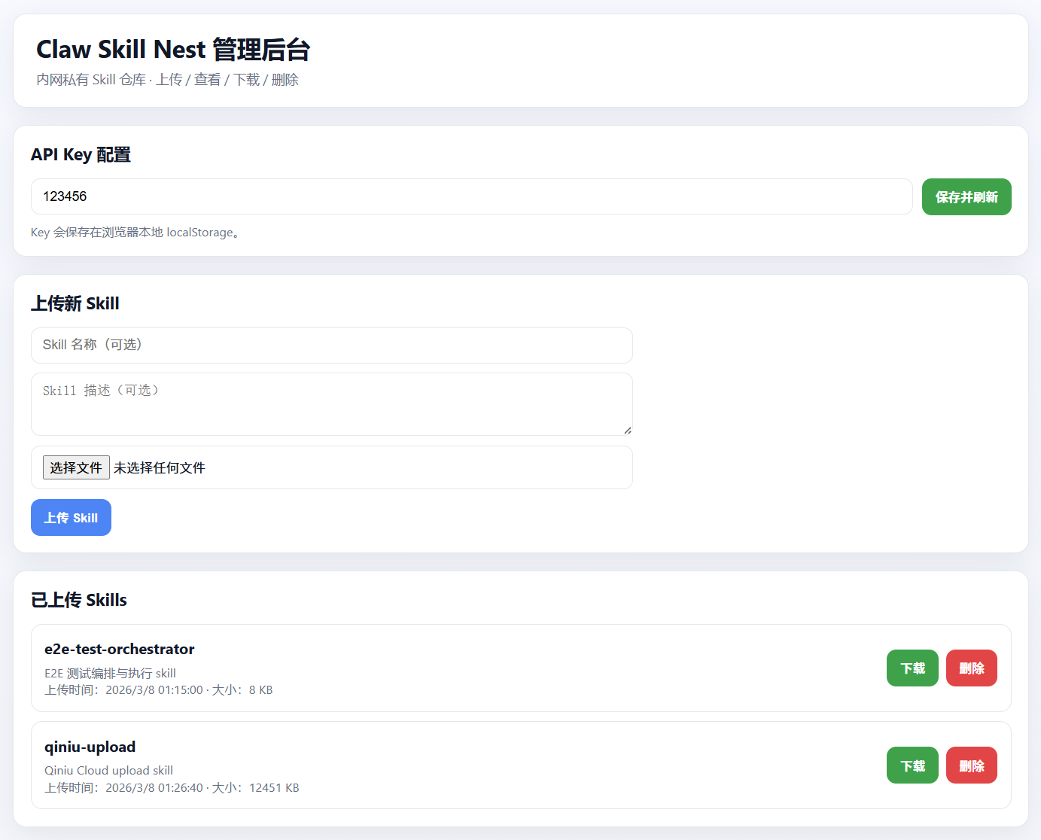
Task: Click the Claw Skill Nest 管理后台 title
Action: [173, 50]
